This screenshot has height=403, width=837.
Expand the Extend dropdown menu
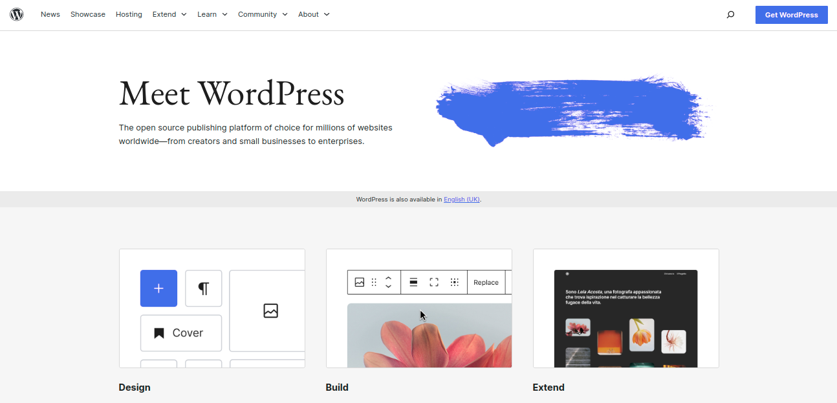(x=169, y=14)
